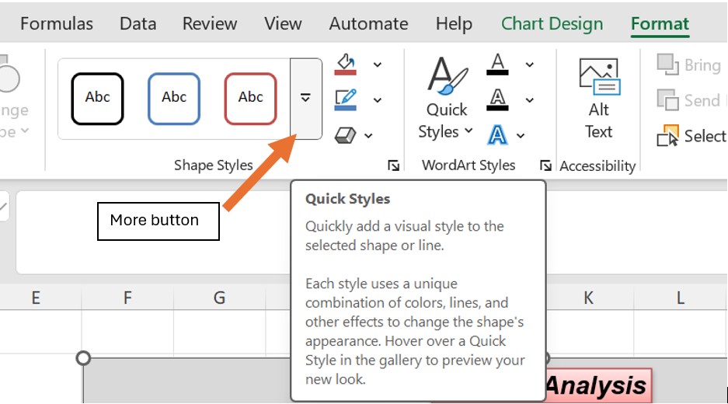This screenshot has width=728, height=404.
Task: Click the Bring Forward button
Action: [689, 64]
